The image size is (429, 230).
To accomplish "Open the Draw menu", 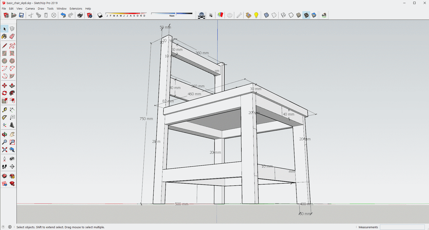I will tap(41, 8).
